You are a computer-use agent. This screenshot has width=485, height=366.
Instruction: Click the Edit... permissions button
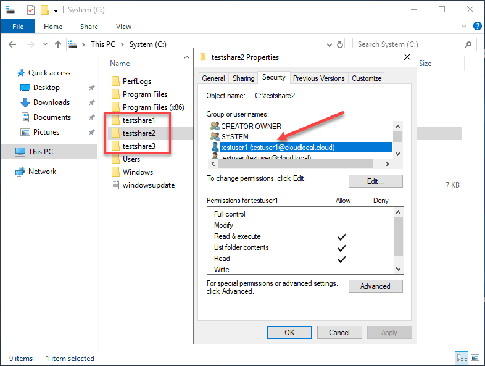point(375,181)
